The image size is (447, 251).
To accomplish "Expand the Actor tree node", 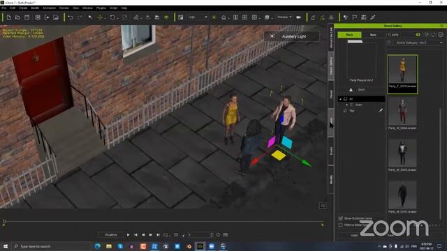I will point(347,105).
